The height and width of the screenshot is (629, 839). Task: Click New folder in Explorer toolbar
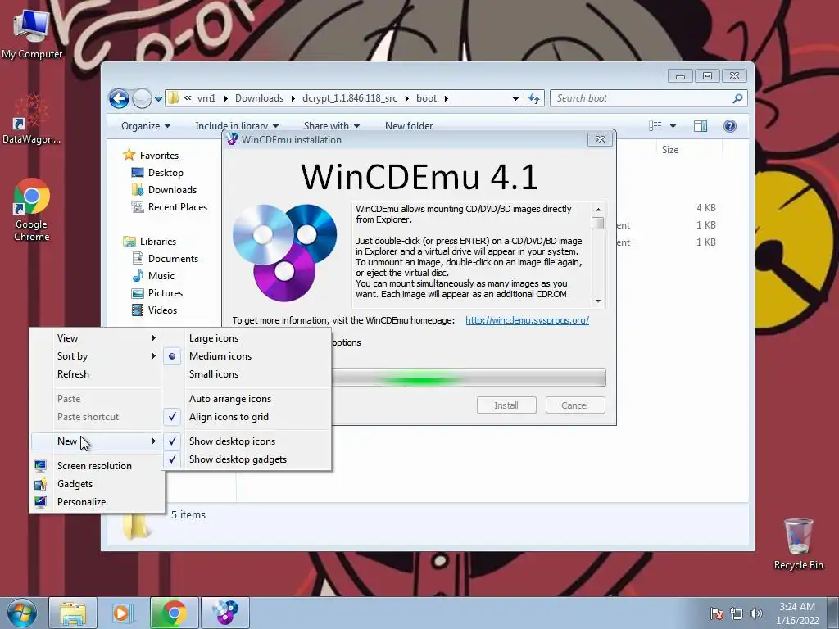pyautogui.click(x=409, y=126)
